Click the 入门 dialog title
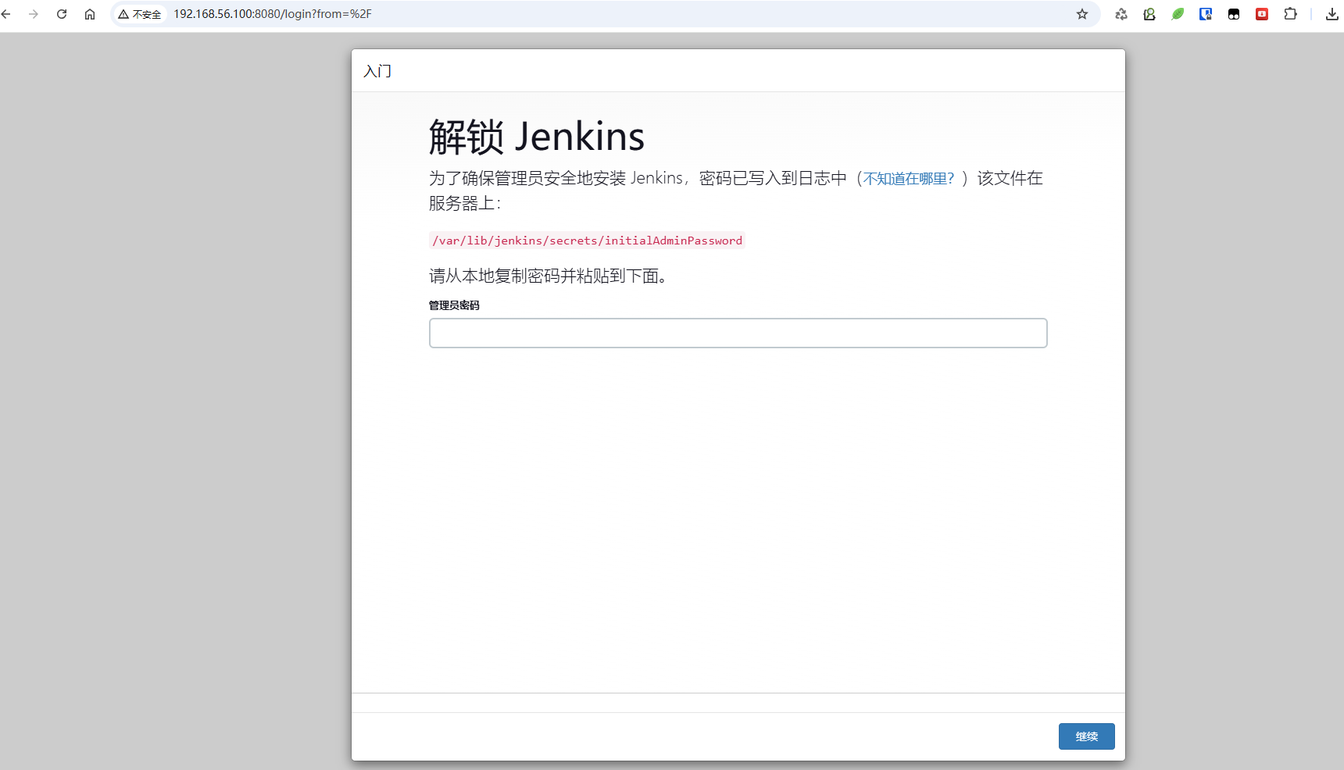Screen dimensions: 1344x770 point(377,71)
